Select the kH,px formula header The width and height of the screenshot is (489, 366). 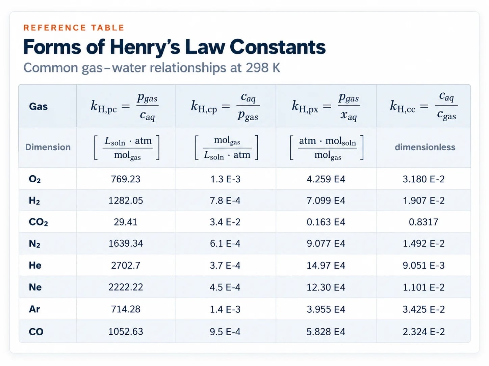click(326, 106)
